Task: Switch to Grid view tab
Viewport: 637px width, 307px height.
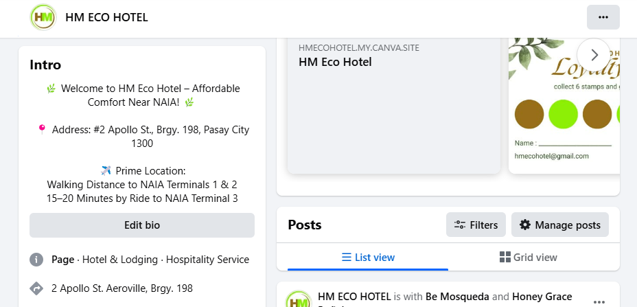Action: (x=528, y=258)
